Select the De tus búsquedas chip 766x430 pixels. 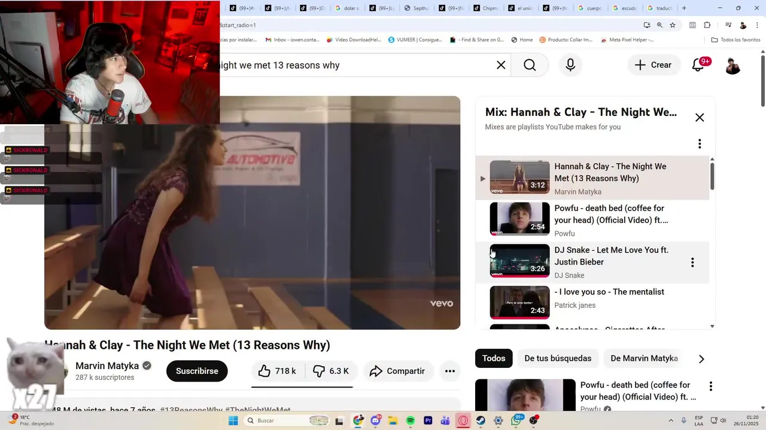point(558,358)
